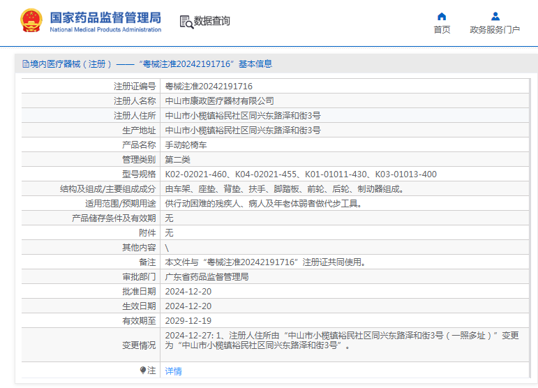Select the 生产地址 address value
Viewport: 538px width, 388px height.
[243, 130]
